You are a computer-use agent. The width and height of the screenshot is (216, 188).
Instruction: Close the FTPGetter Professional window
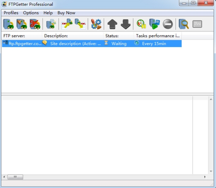point(206,3)
